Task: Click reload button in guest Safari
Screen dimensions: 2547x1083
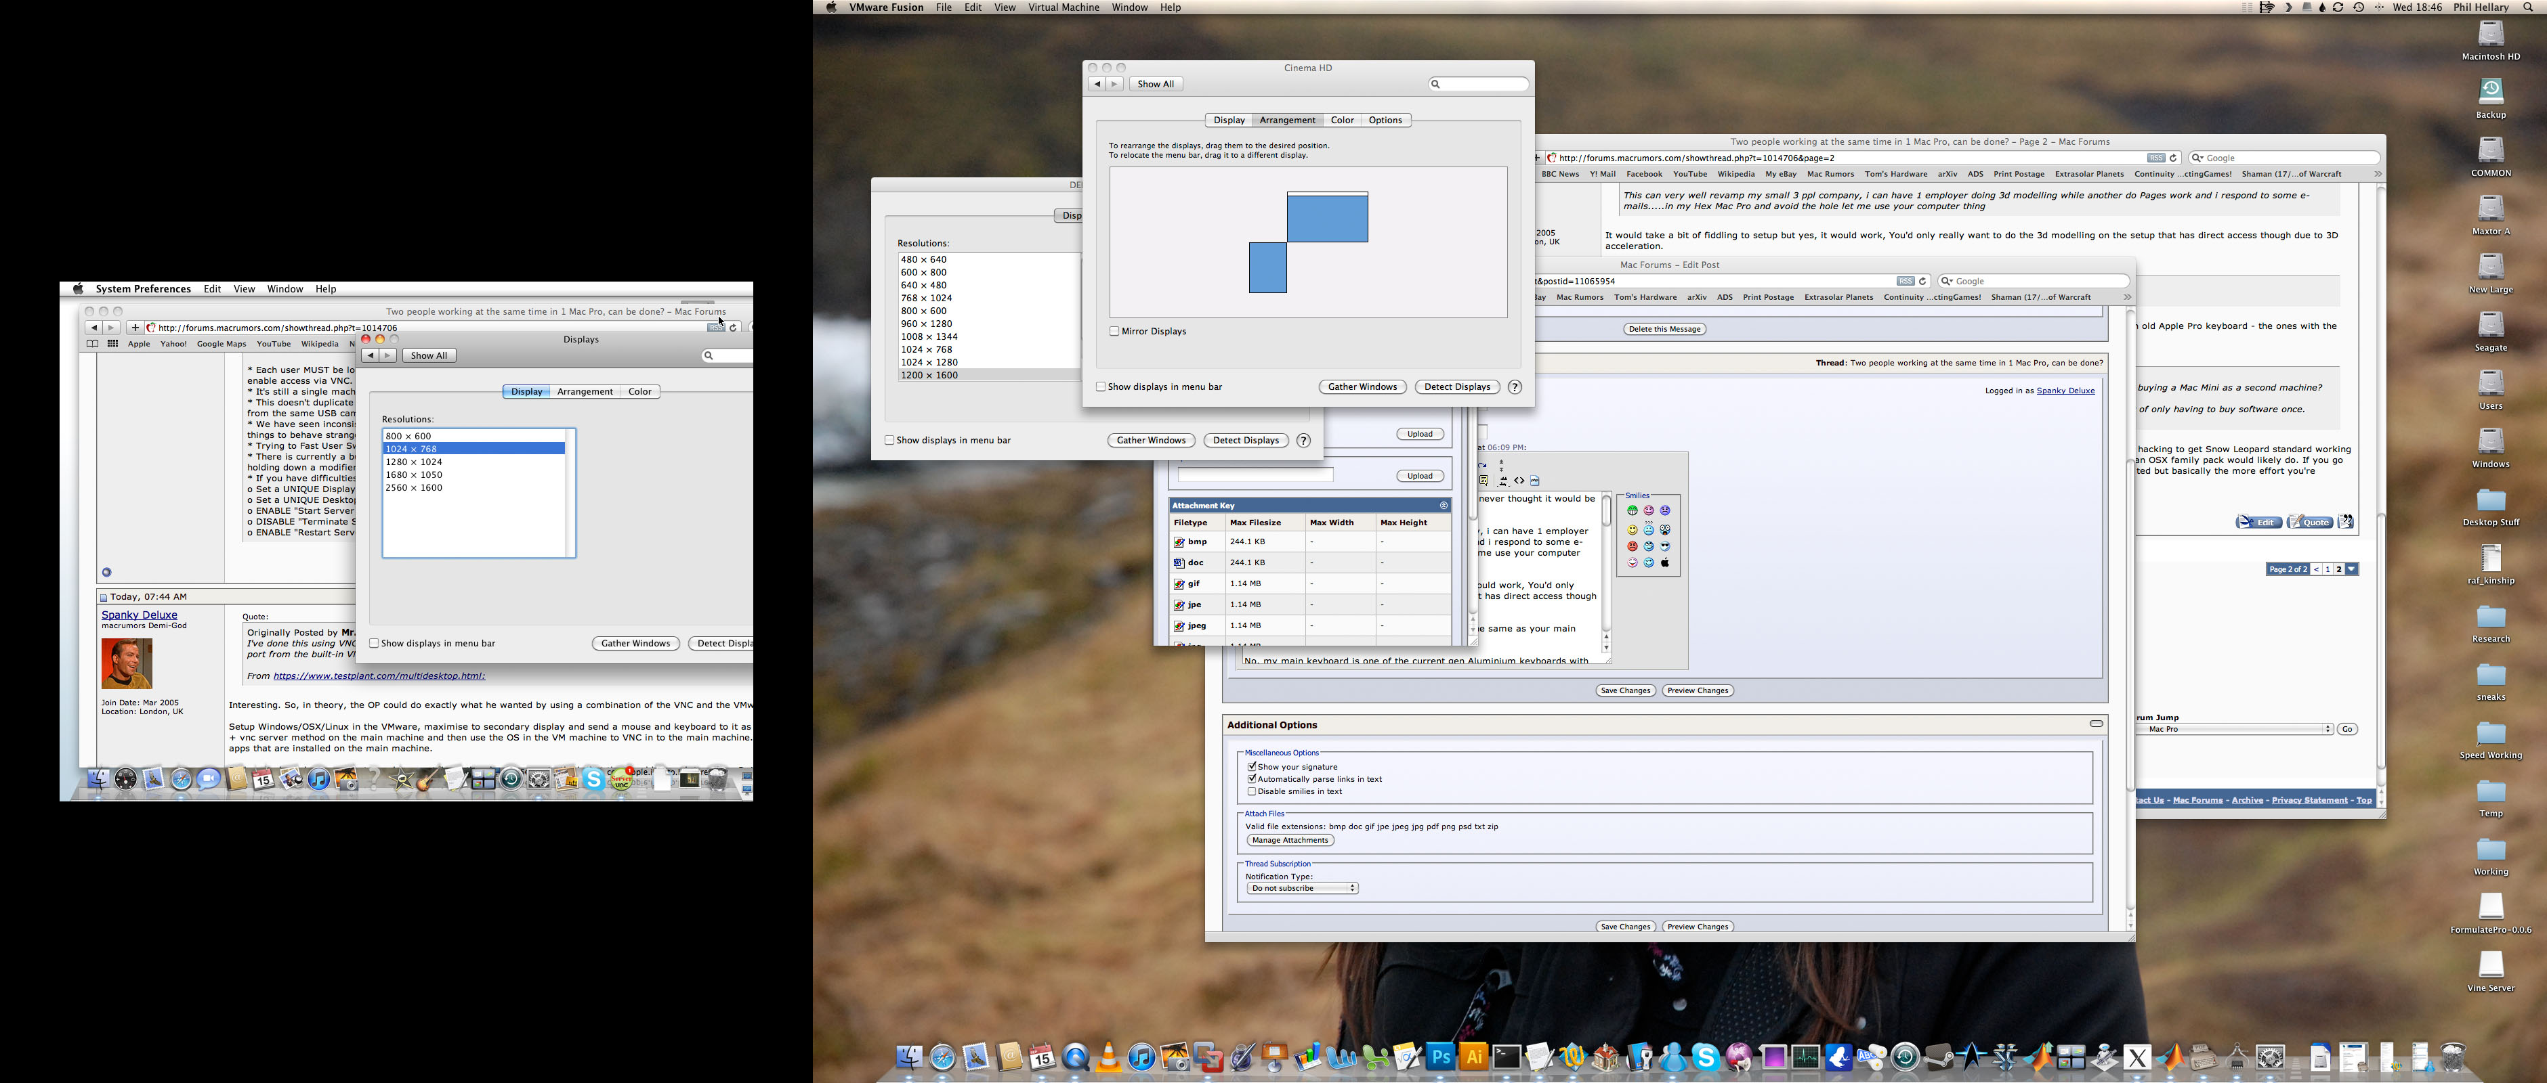Action: [734, 327]
